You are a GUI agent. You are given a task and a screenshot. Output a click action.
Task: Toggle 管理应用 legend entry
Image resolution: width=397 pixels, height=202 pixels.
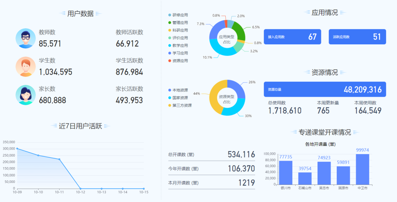click(x=178, y=23)
